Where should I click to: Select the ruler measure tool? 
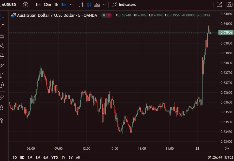tap(2, 98)
